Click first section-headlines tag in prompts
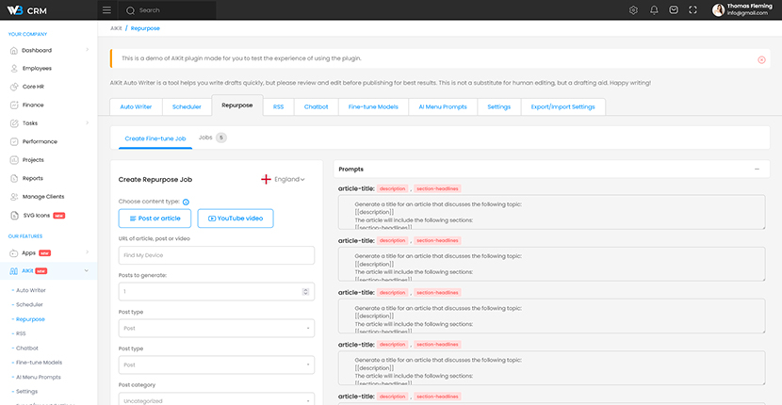This screenshot has height=405, width=782. point(437,188)
